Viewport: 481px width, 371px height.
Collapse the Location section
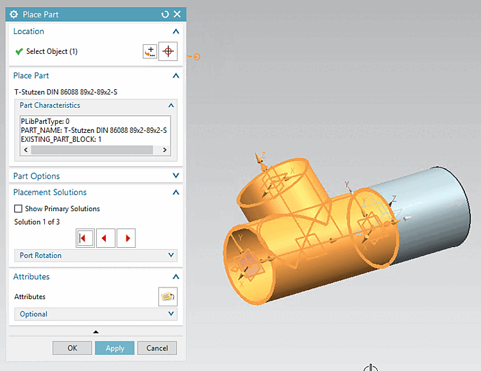pyautogui.click(x=176, y=31)
